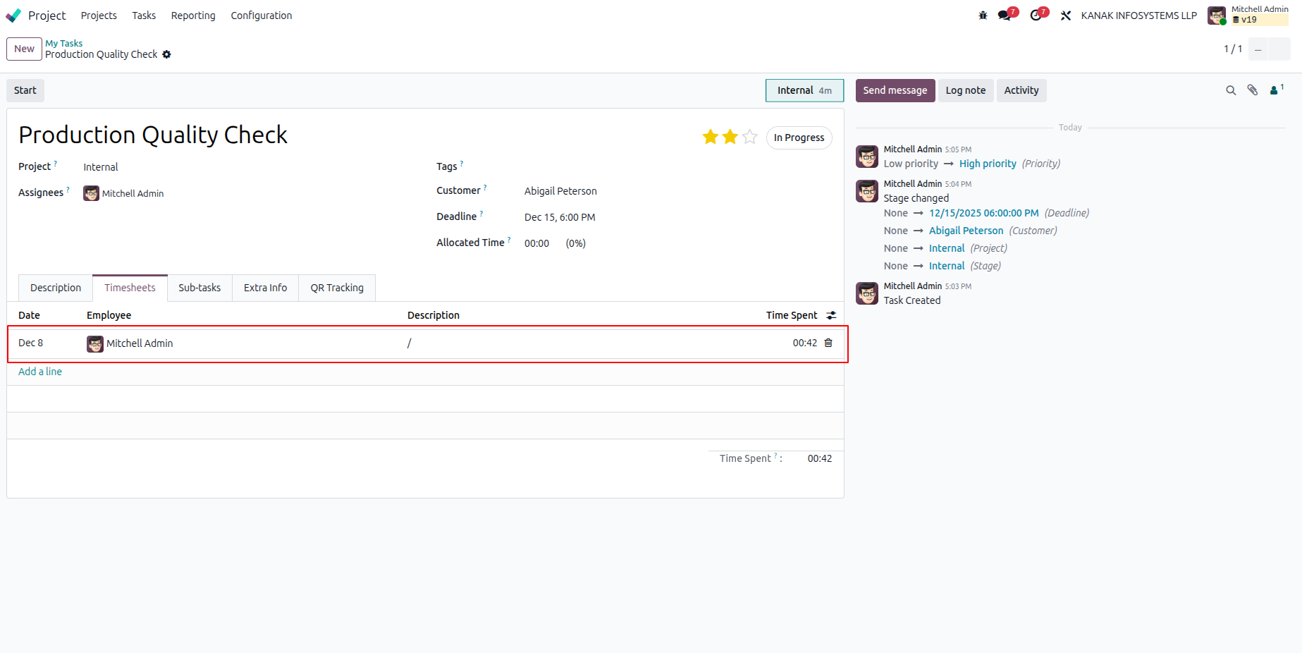Go to previous record in pager

point(1258,49)
